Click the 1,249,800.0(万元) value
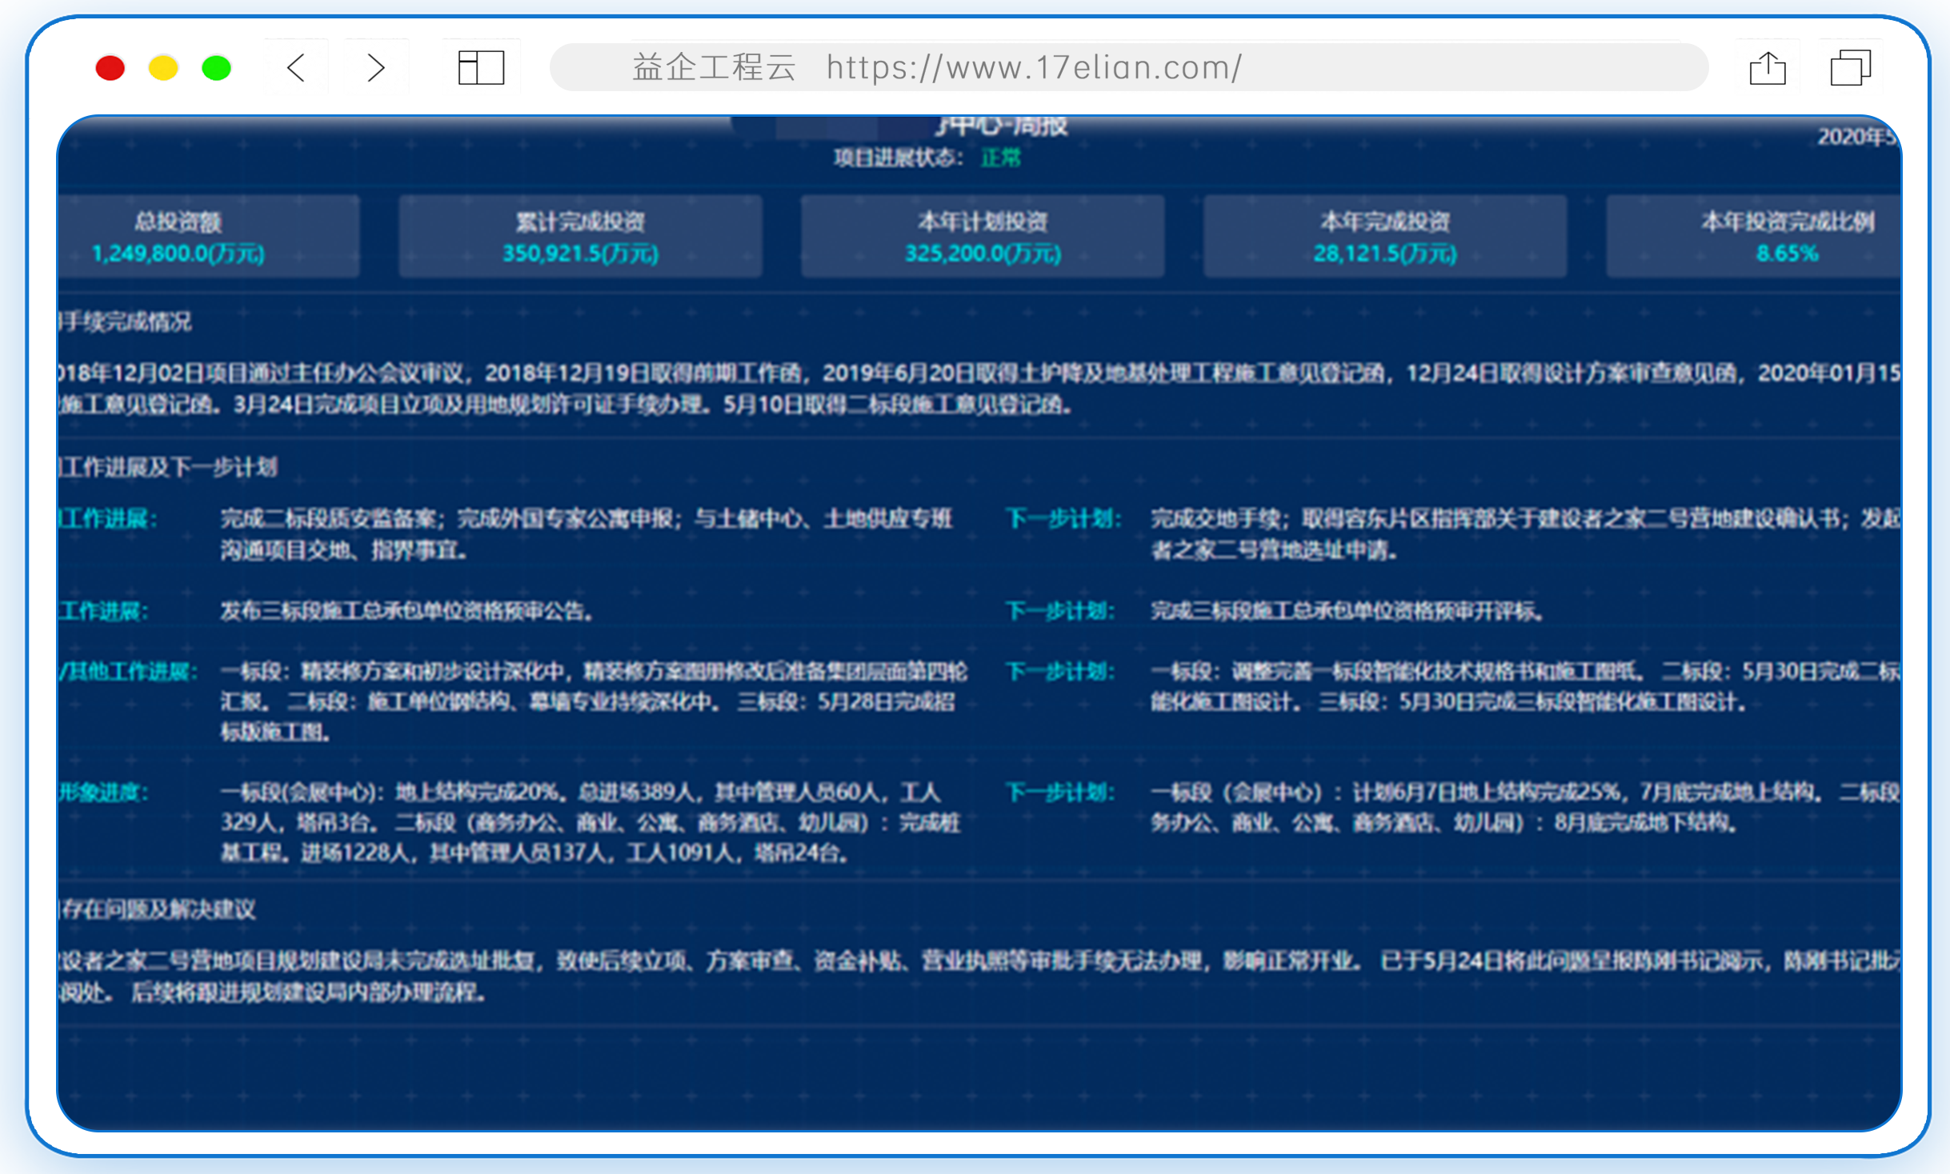This screenshot has height=1174, width=1950. tap(178, 254)
